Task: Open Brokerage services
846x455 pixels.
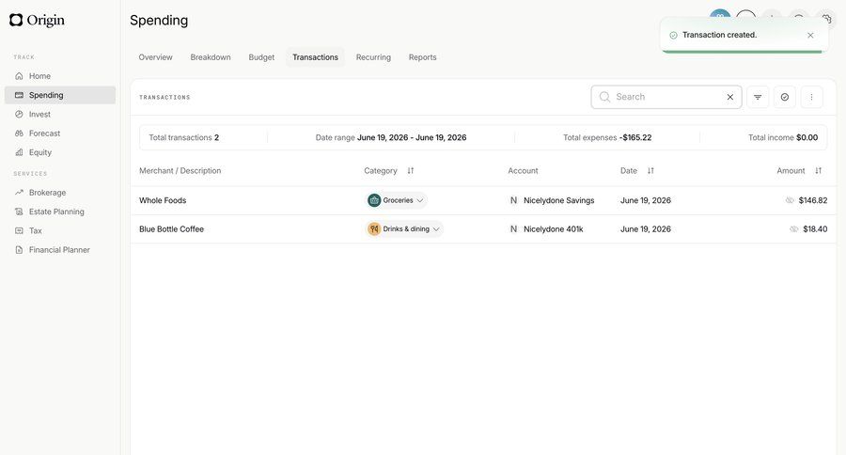Action: coord(60,193)
